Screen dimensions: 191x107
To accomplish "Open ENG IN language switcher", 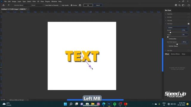I will pos(164,104).
